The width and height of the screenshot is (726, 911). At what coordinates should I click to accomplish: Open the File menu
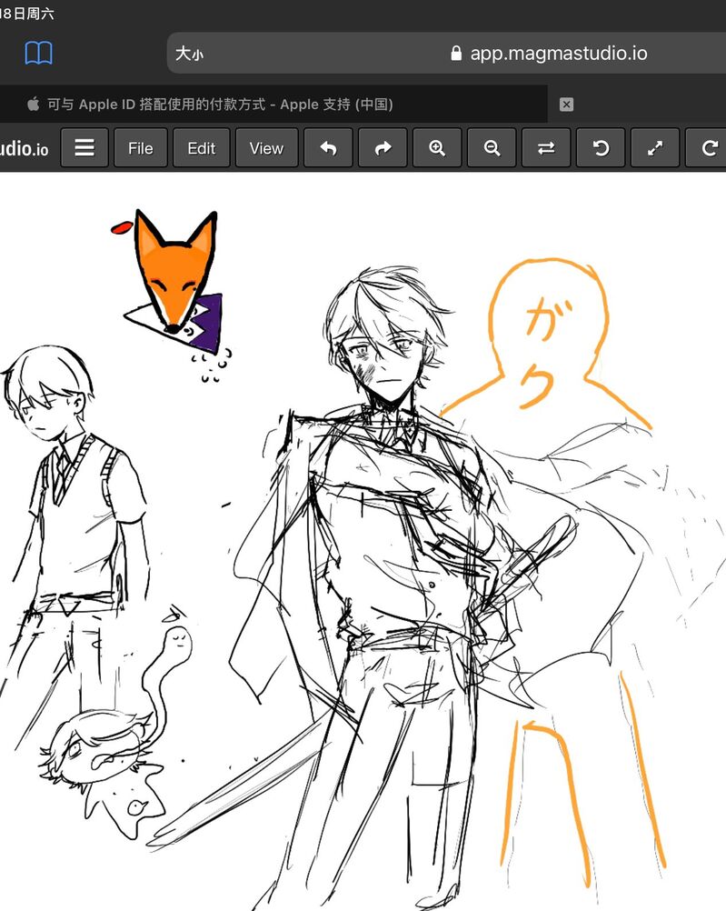coord(141,148)
